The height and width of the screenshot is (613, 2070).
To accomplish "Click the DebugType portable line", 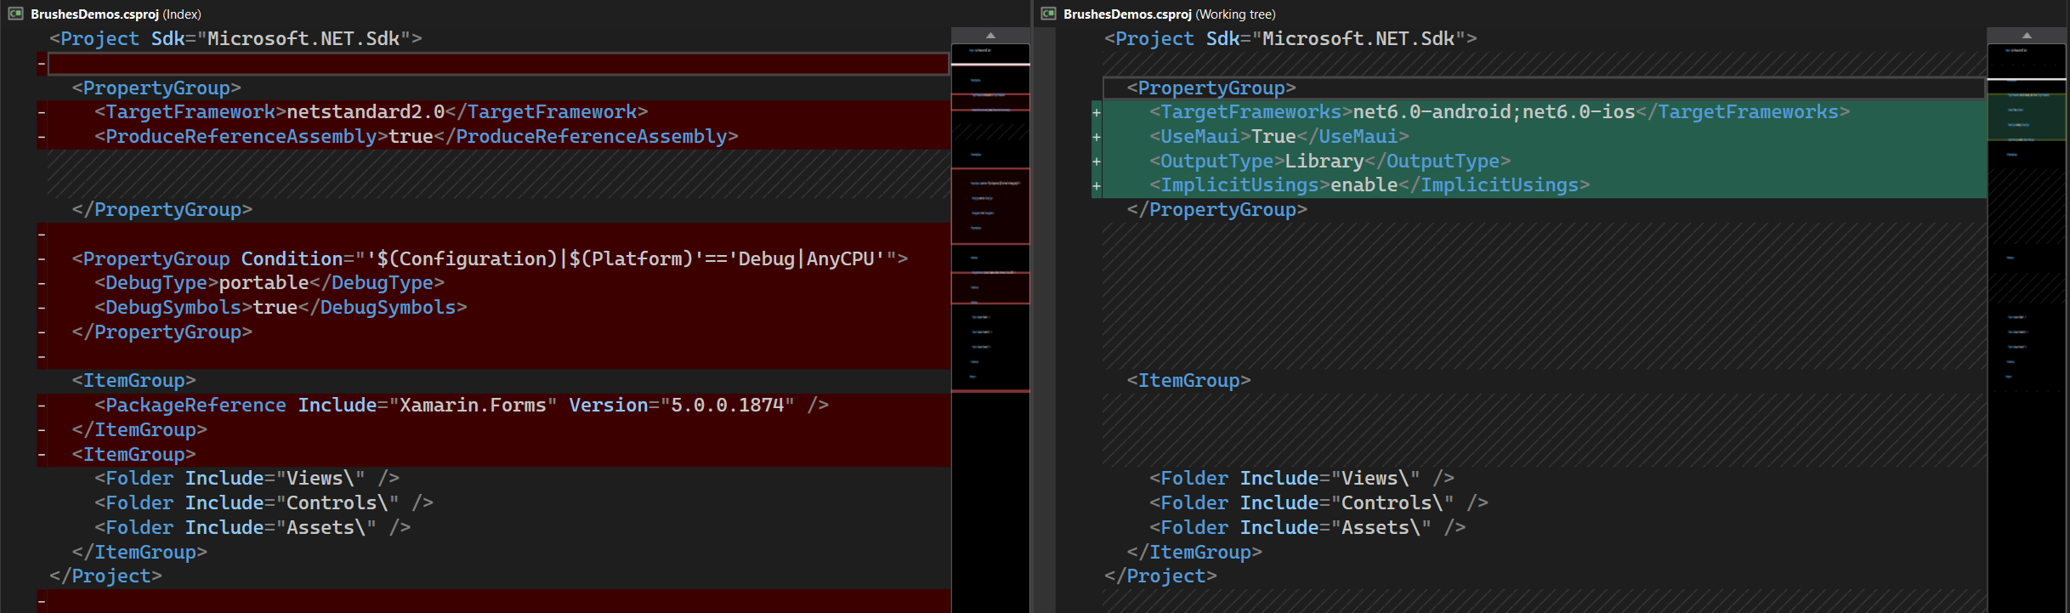I will (269, 283).
